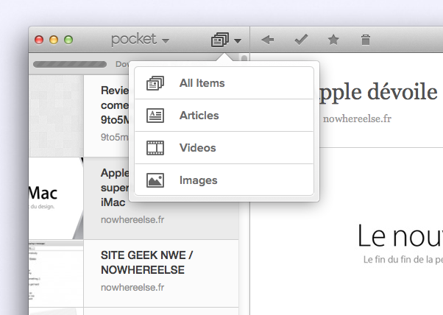Click the SITE GEEK NWE thumbnail

(x=56, y=273)
